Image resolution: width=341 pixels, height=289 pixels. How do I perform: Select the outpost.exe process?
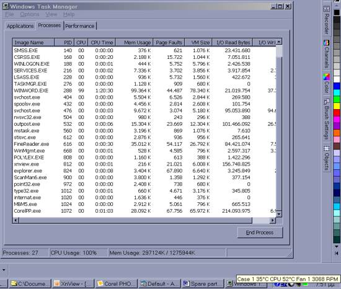tap(144, 124)
